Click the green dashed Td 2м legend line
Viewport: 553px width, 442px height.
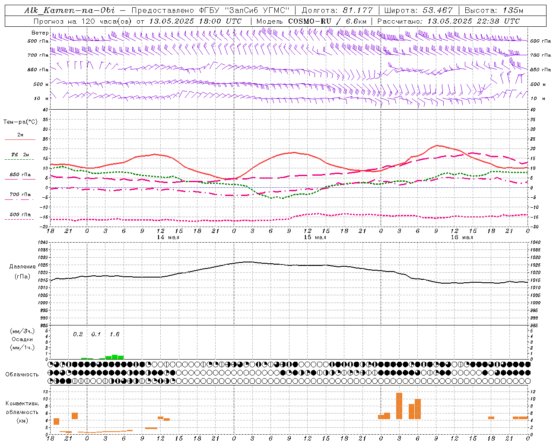point(19,160)
